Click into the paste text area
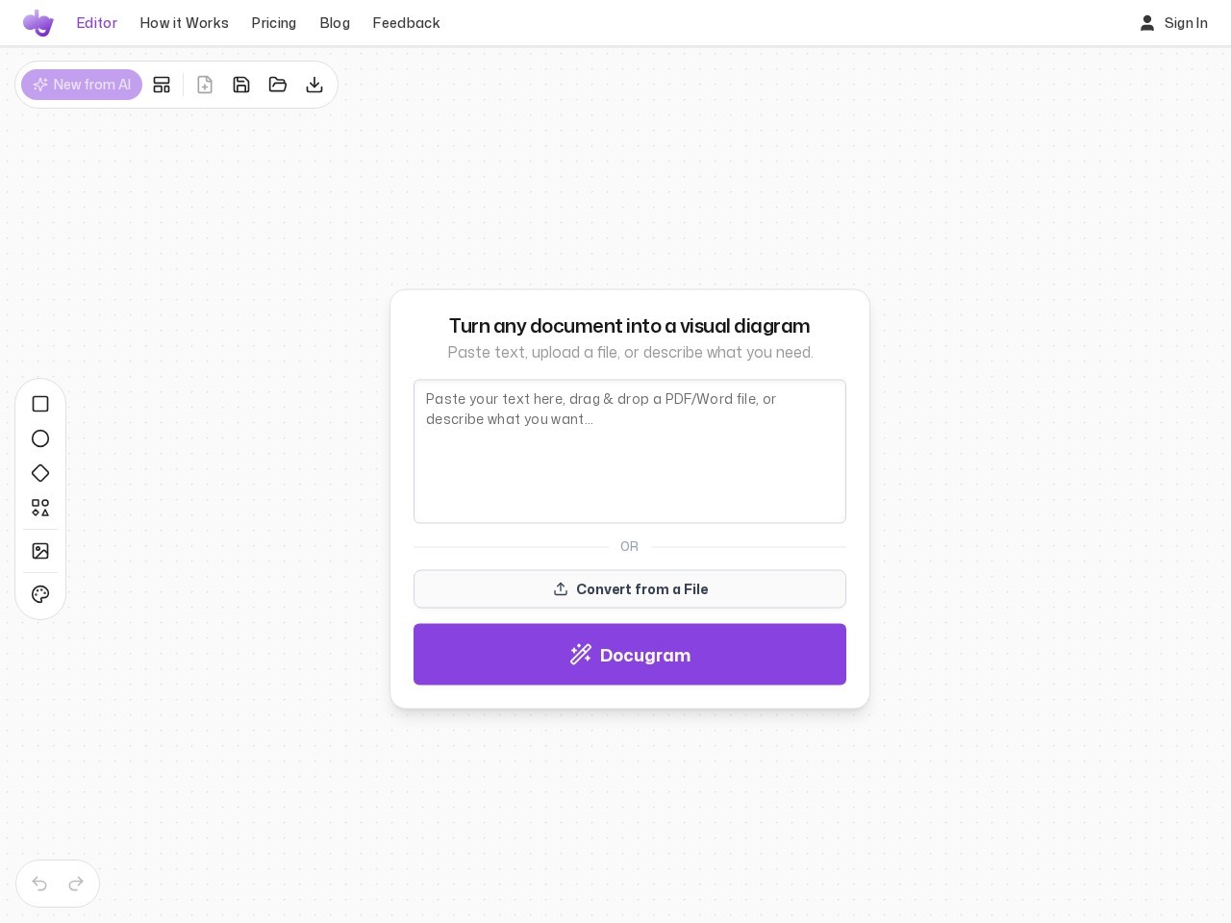This screenshot has height=923, width=1231. (x=630, y=452)
